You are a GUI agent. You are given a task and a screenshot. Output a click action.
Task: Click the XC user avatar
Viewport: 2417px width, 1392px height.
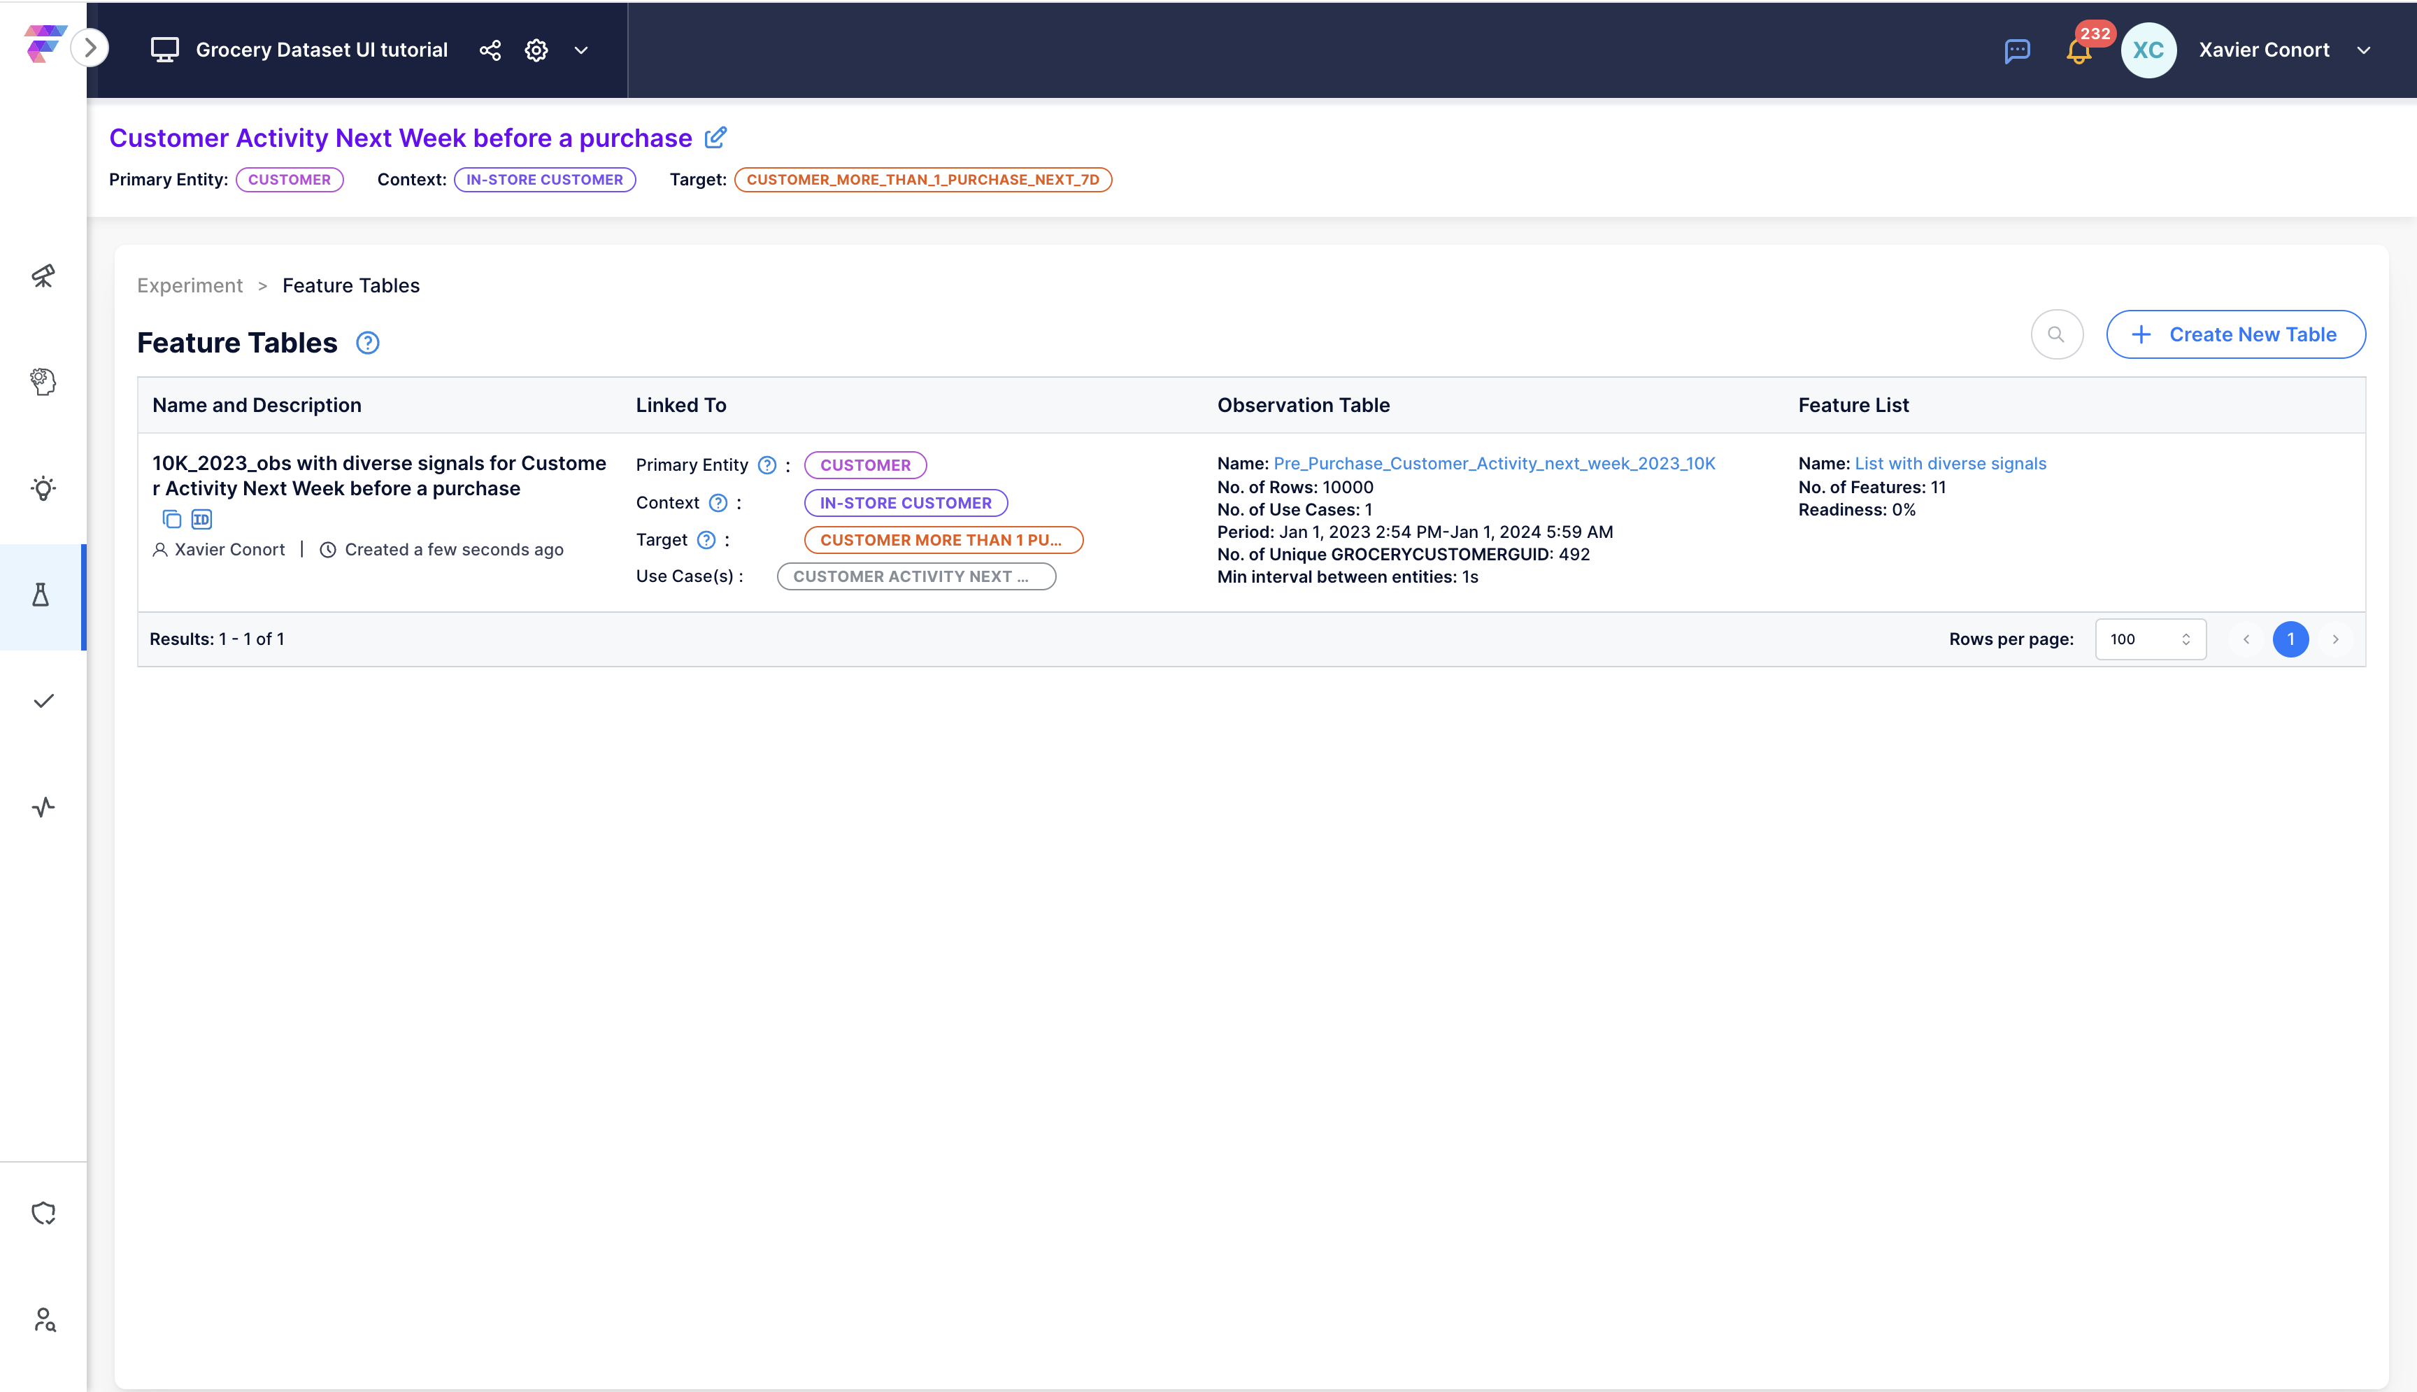coord(2148,50)
